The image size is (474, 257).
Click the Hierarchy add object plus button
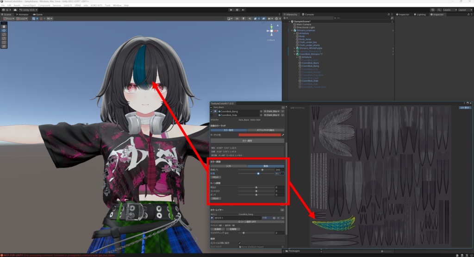tap(285, 18)
